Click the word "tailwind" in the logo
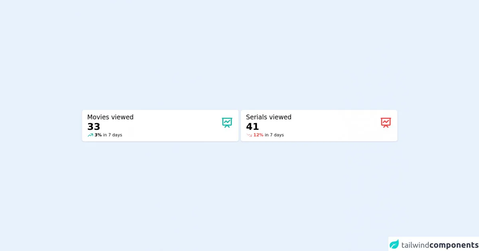479x251 pixels. 415,245
